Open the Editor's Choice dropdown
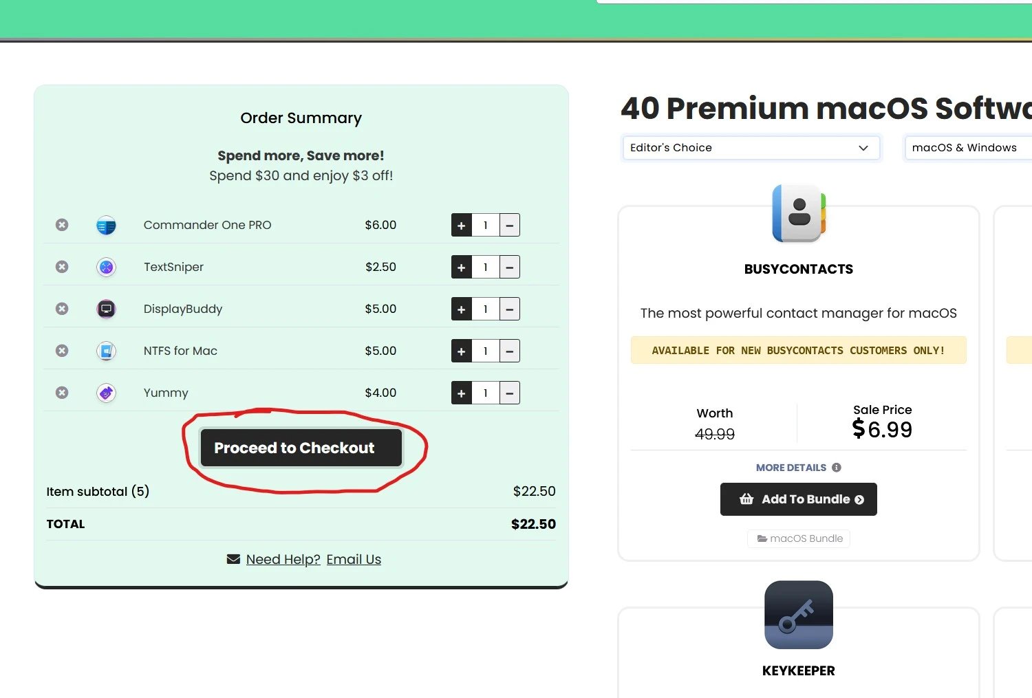The width and height of the screenshot is (1032, 698). 751,148
